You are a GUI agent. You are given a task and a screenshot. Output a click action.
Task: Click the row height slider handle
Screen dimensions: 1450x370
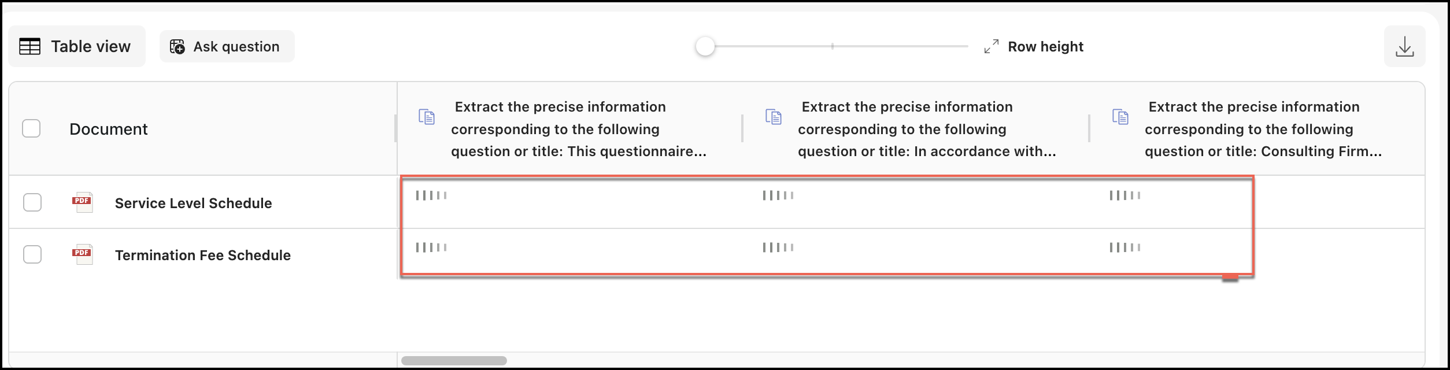click(705, 46)
